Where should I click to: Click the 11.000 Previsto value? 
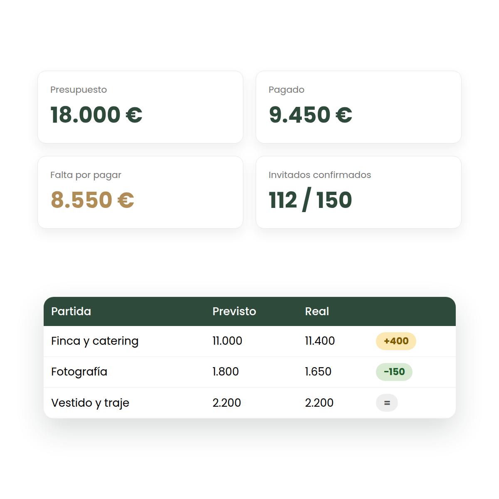click(227, 341)
